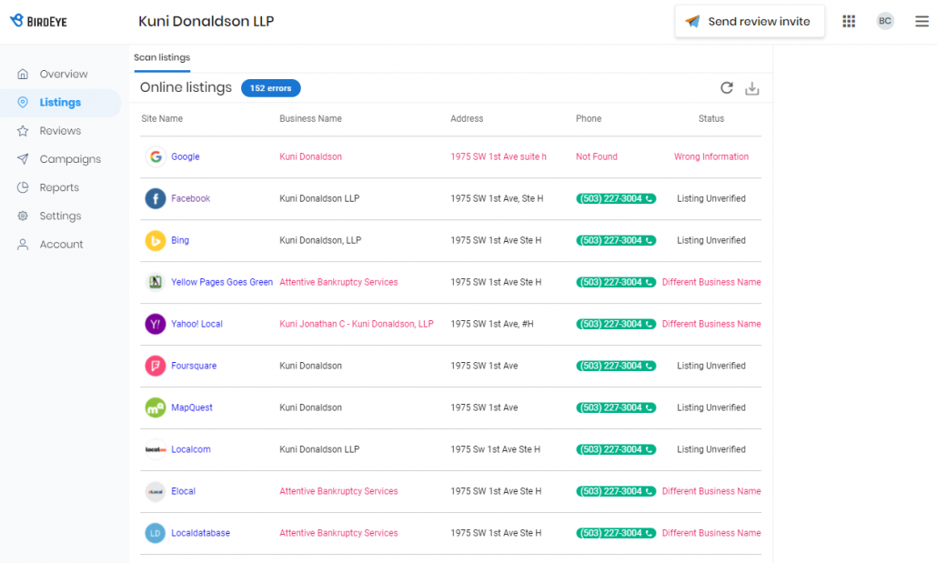
Task: Click the MapQuest logo icon
Action: point(156,407)
